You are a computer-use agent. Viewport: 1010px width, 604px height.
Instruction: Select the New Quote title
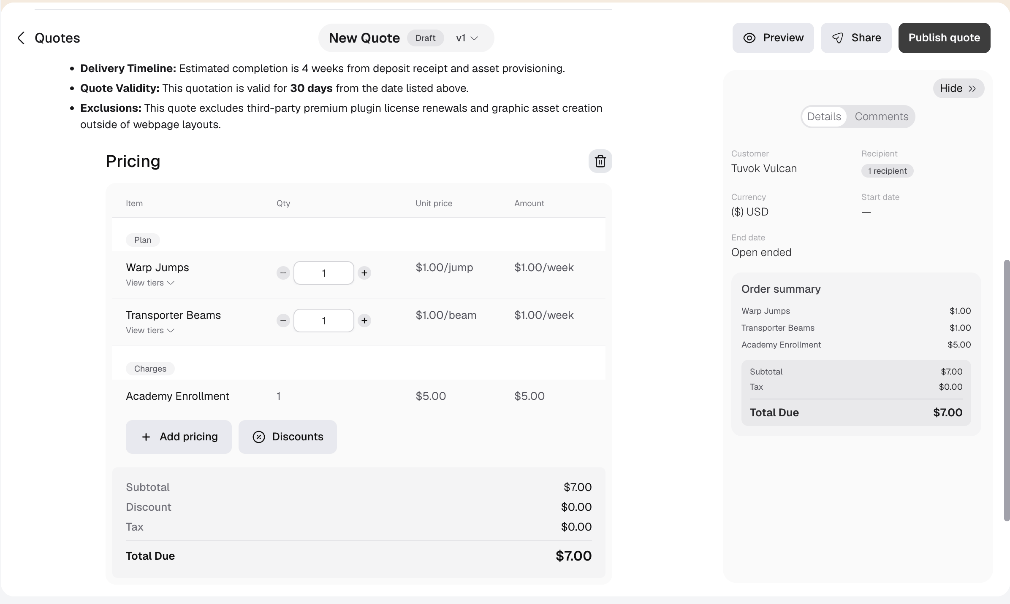tap(364, 38)
